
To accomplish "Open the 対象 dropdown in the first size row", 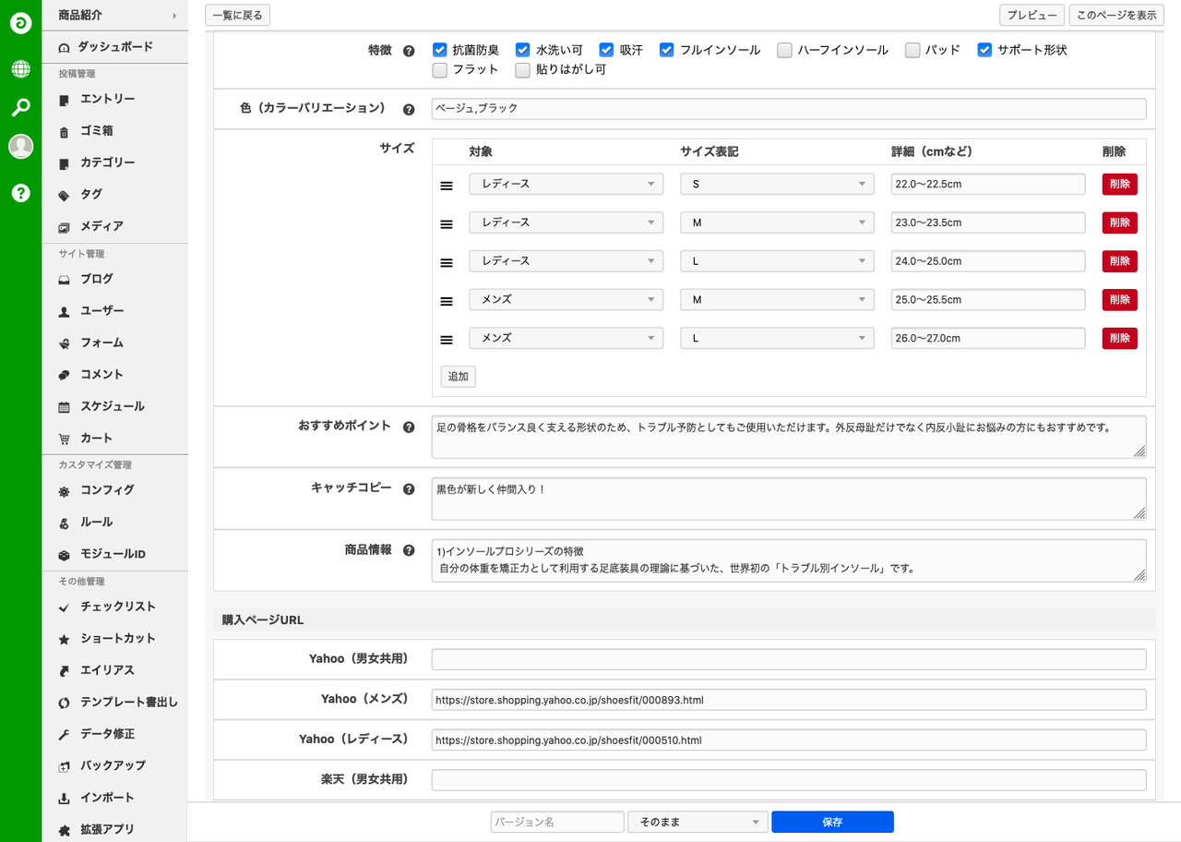I will point(566,185).
